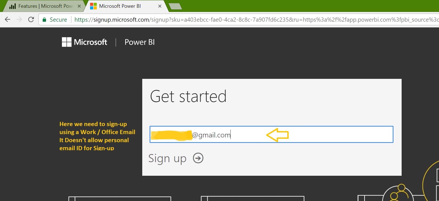Open a new browser tab

pos(175,6)
